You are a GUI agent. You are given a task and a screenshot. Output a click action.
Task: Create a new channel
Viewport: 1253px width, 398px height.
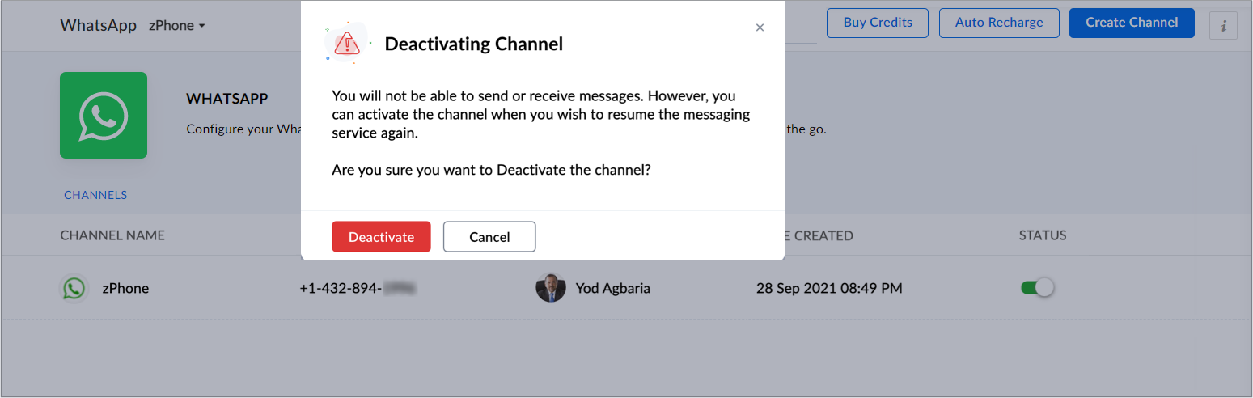(1132, 23)
